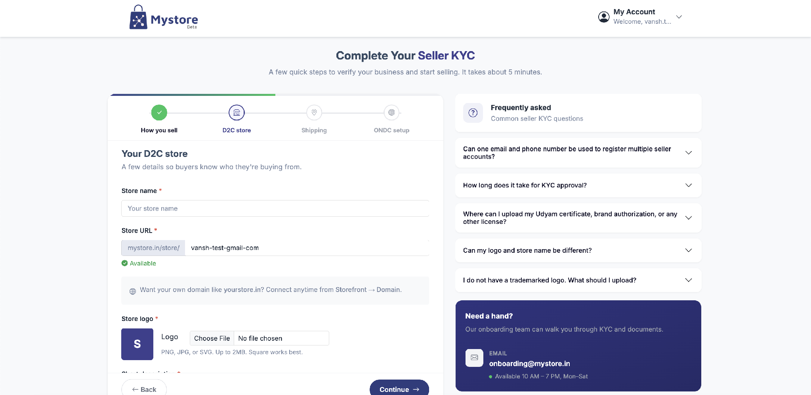811x395 pixels.
Task: Expand the KYC approval time question
Action: coord(578,185)
